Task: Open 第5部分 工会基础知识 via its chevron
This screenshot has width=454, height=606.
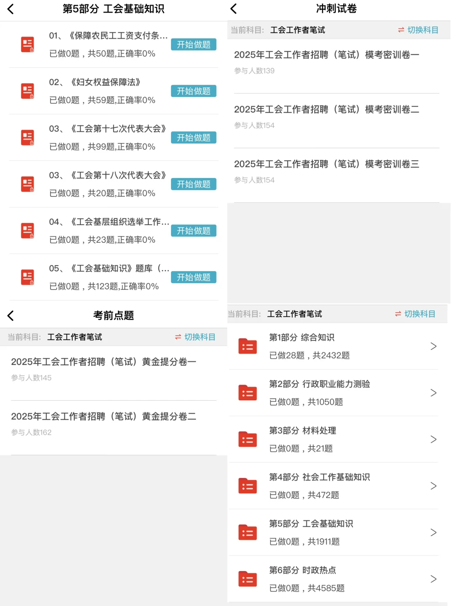Action: (433, 532)
